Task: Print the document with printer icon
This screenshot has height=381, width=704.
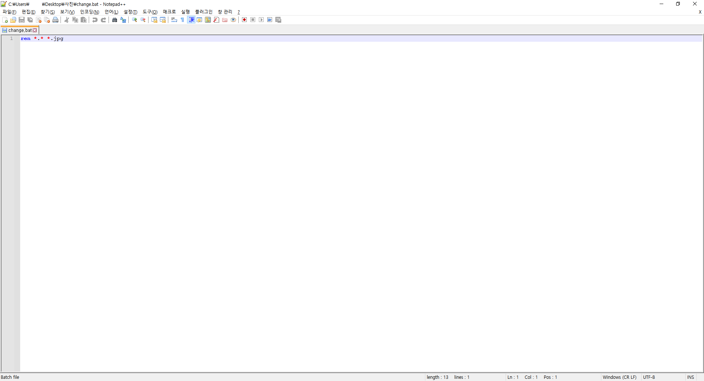Action: coord(55,20)
